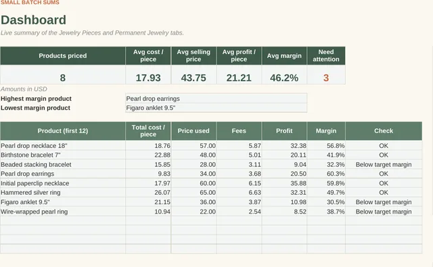Image resolution: width=433 pixels, height=267 pixels.
Task: Click the fees value 6.63
Action: coord(254,193)
